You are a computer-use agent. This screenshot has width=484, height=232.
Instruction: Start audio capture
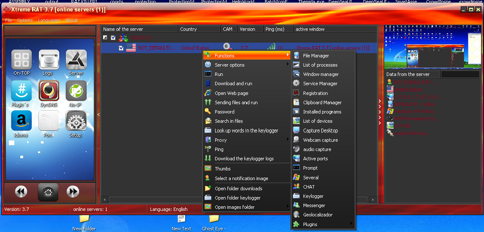(323, 149)
